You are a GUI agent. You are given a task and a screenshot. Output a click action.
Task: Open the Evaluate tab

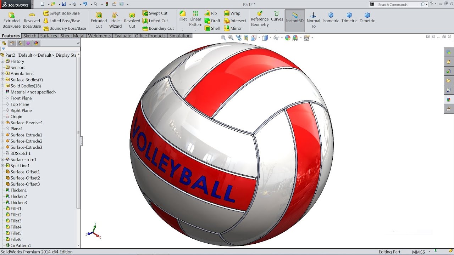[123, 35]
